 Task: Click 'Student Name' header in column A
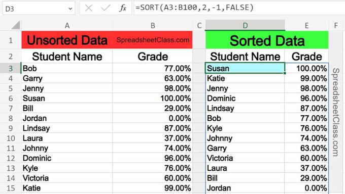click(x=67, y=57)
